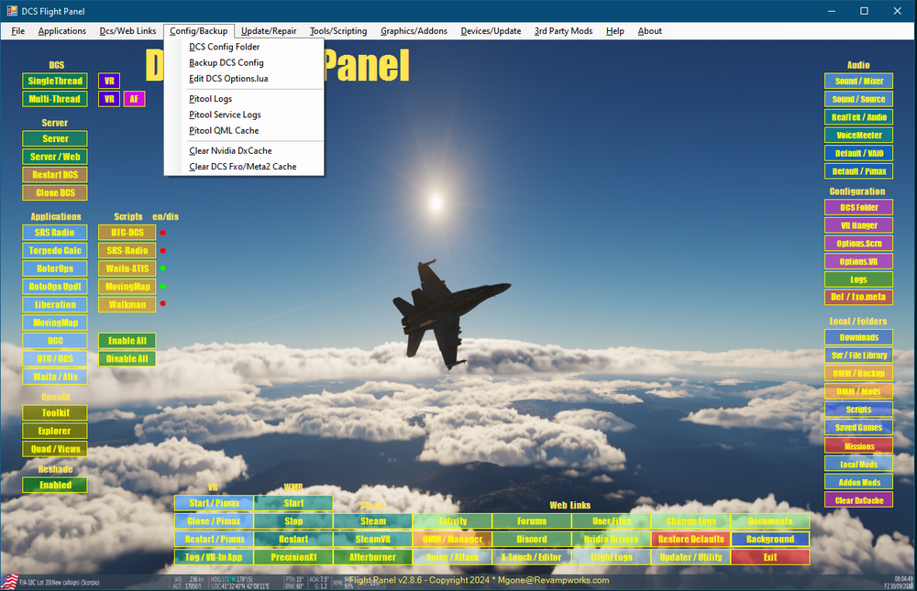Open the Forums web link
Screen dimensions: 917x591
coord(532,521)
